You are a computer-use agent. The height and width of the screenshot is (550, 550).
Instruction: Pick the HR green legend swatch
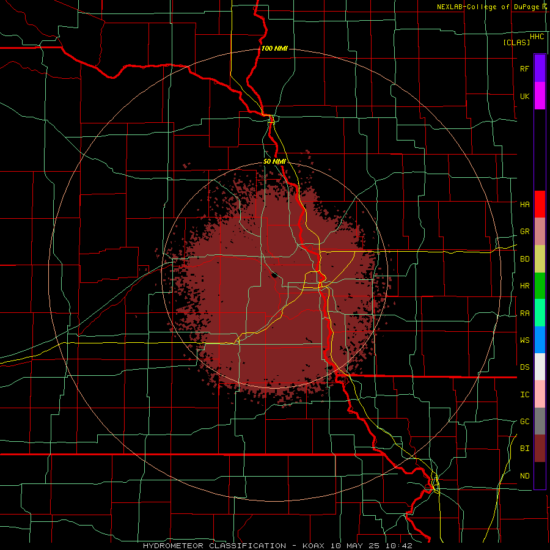click(540, 286)
